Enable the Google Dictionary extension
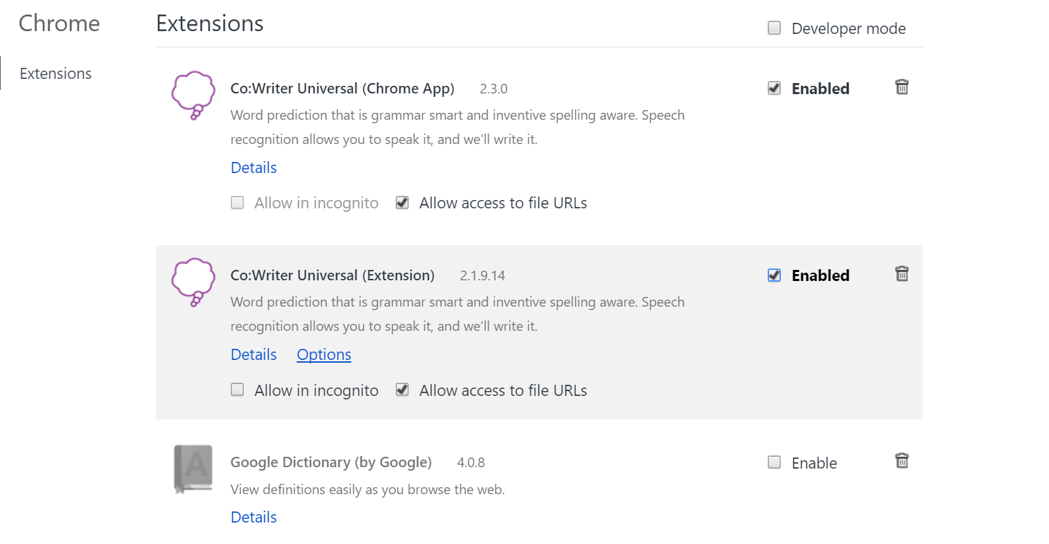Image resolution: width=1049 pixels, height=544 pixels. pos(775,462)
